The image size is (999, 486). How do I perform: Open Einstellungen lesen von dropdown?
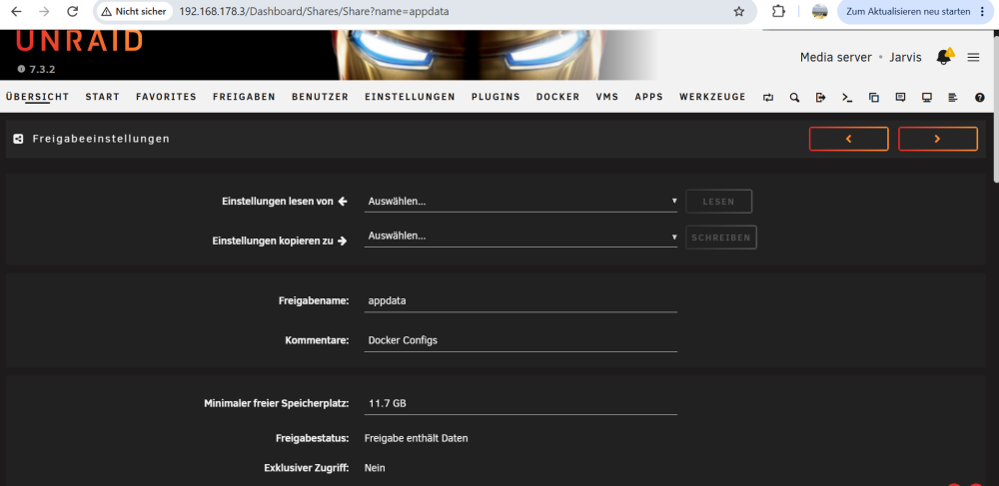click(520, 201)
